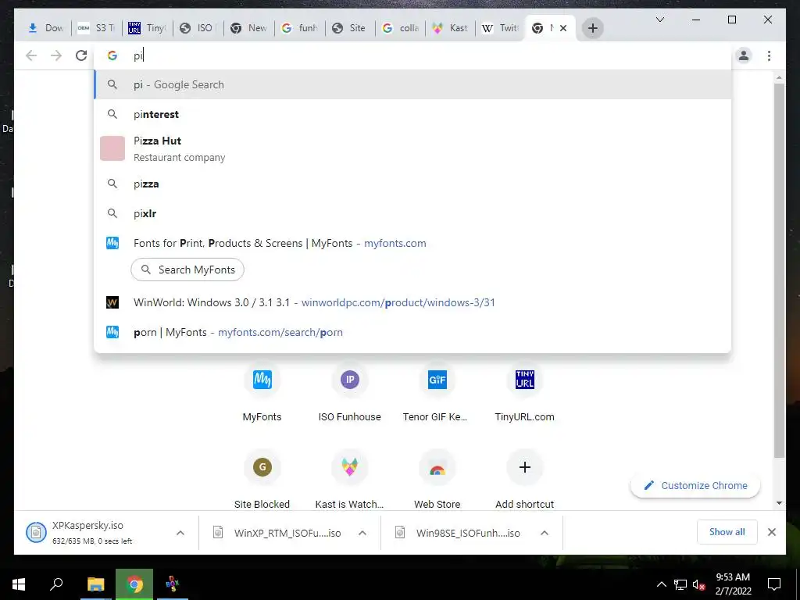The image size is (800, 600).
Task: Open the Chrome three-dot menu
Action: coord(769,55)
